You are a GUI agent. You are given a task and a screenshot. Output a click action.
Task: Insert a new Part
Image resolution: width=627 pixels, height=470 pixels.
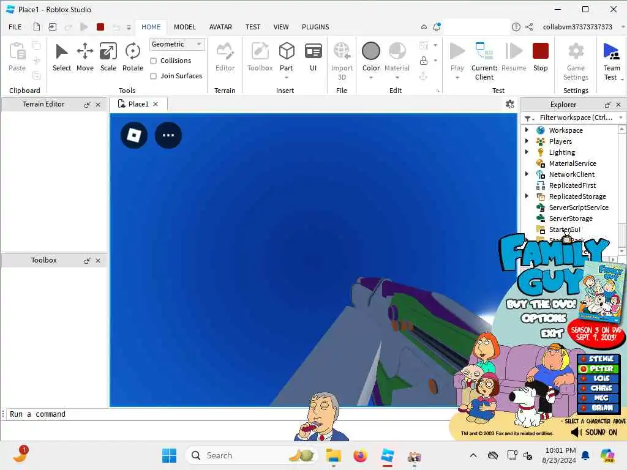coord(287,56)
